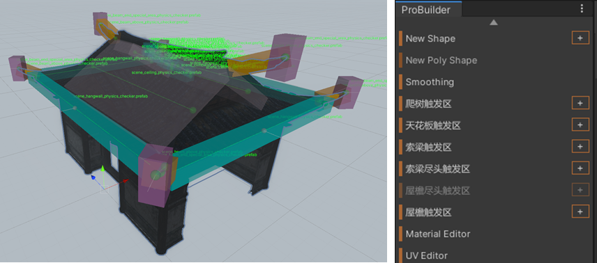Image resolution: width=597 pixels, height=263 pixels.
Task: Click the New Poly Shape button
Action: click(441, 60)
